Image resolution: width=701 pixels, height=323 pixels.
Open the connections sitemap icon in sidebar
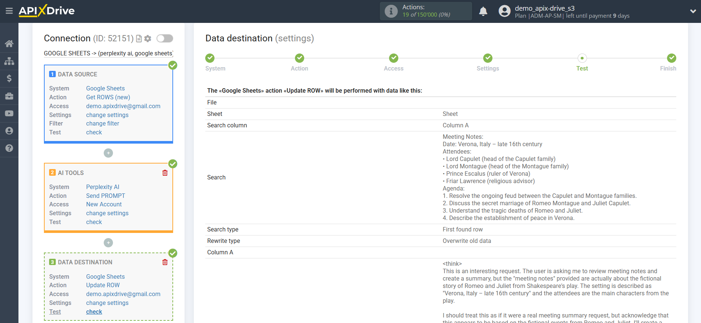9,61
